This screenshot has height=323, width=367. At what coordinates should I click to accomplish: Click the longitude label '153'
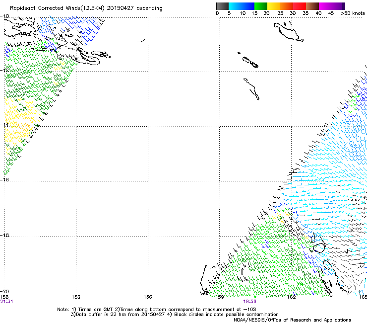point(76,297)
